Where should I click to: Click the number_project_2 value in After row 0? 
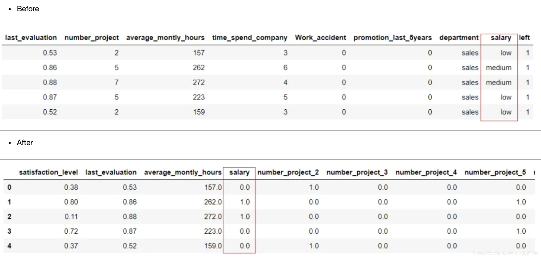(x=314, y=187)
